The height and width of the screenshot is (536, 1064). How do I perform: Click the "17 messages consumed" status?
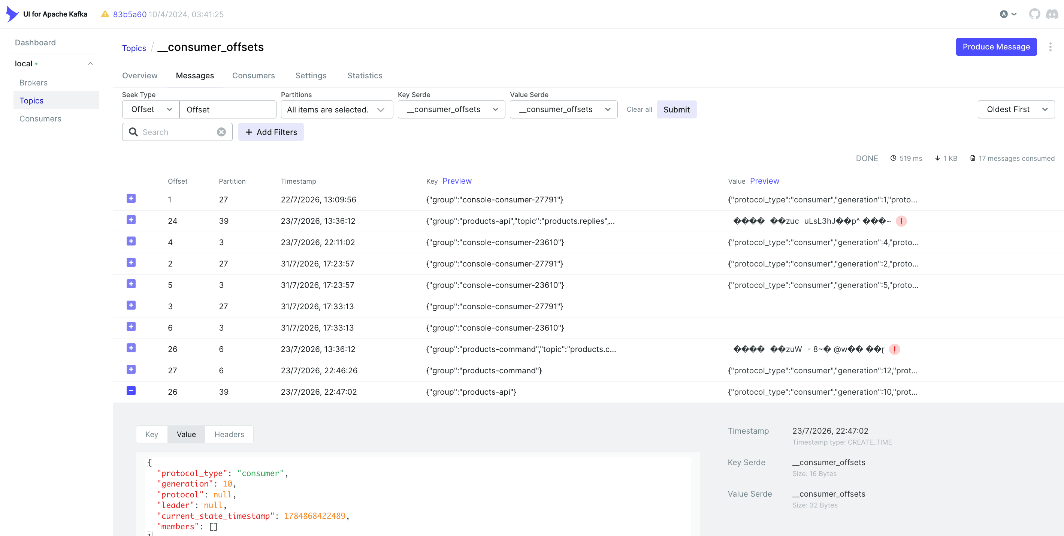click(1012, 158)
